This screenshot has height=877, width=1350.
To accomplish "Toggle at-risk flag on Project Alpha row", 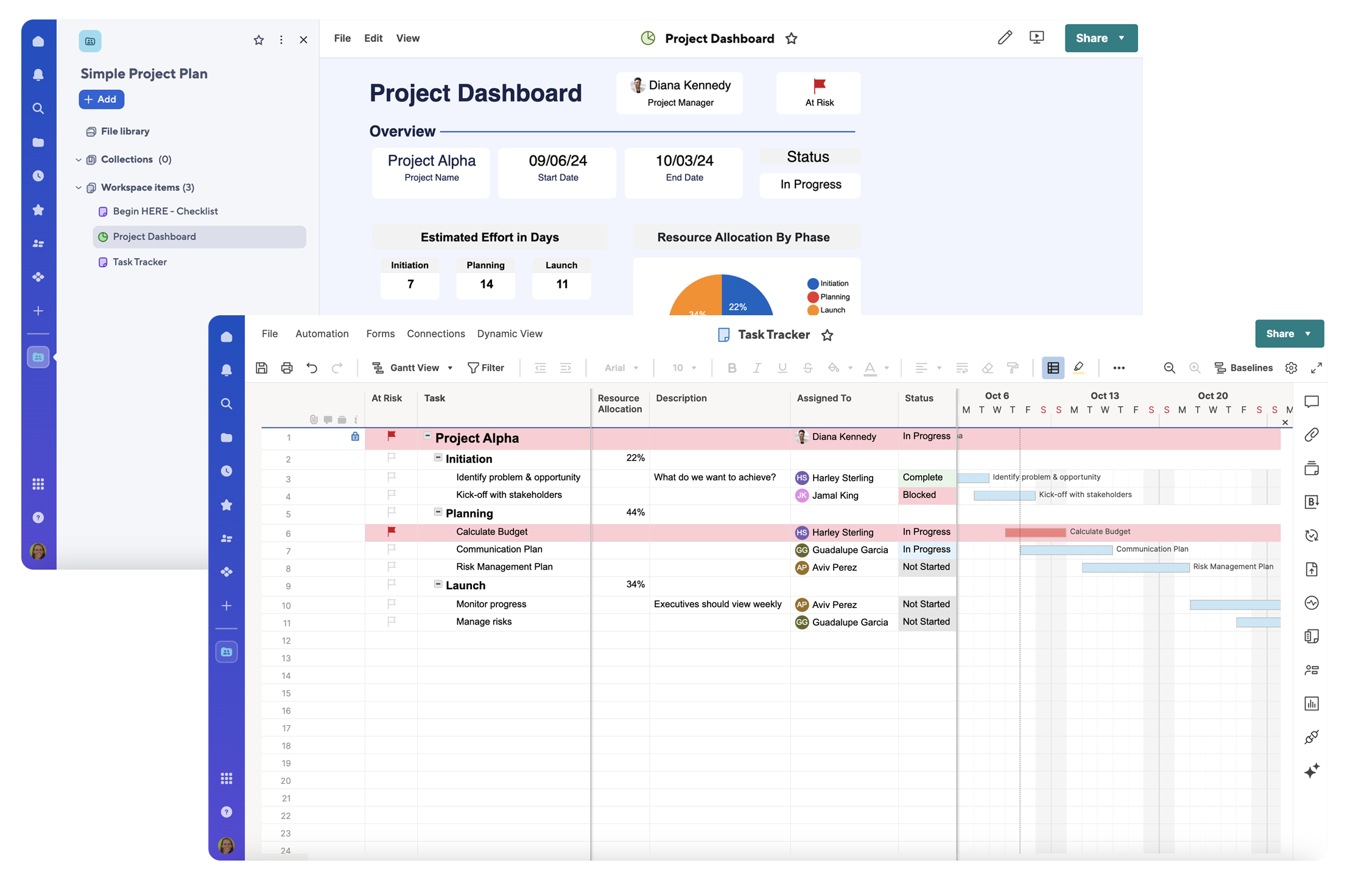I will (x=392, y=436).
